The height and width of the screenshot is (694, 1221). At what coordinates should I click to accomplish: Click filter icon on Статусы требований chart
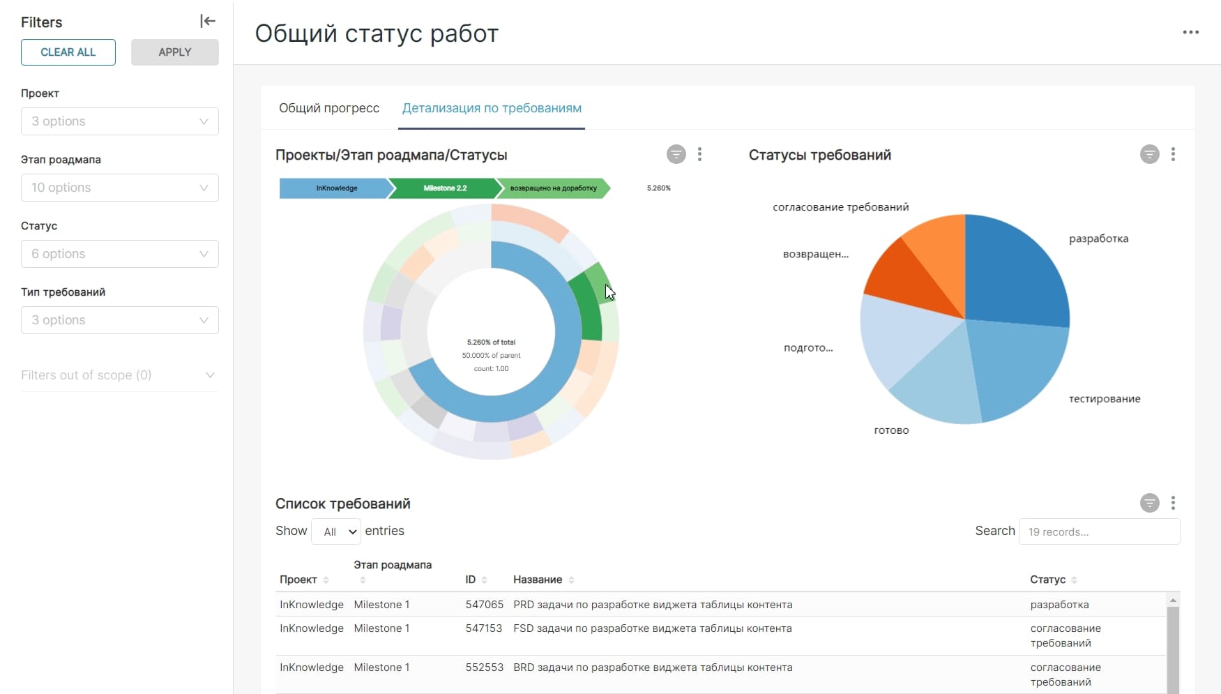1149,154
